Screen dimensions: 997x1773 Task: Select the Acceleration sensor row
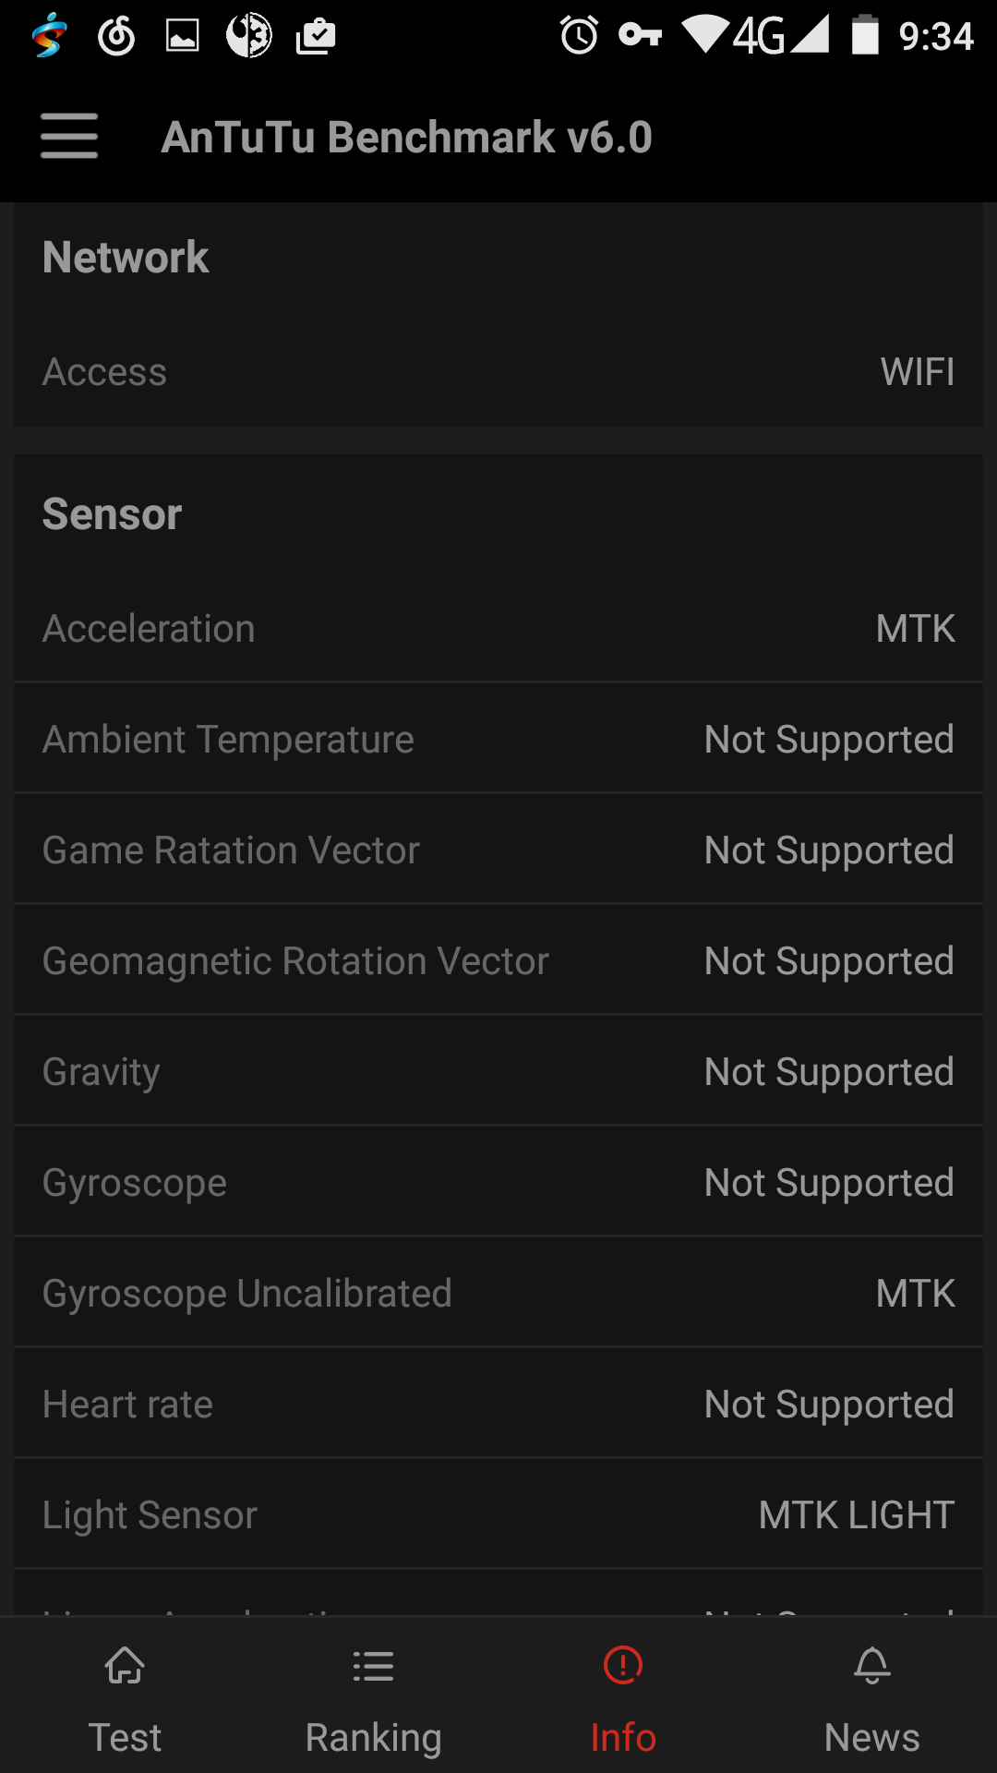pos(498,629)
